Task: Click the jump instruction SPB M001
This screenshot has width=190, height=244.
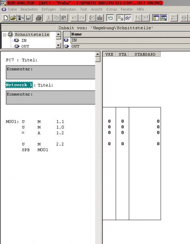Action: 35,150
